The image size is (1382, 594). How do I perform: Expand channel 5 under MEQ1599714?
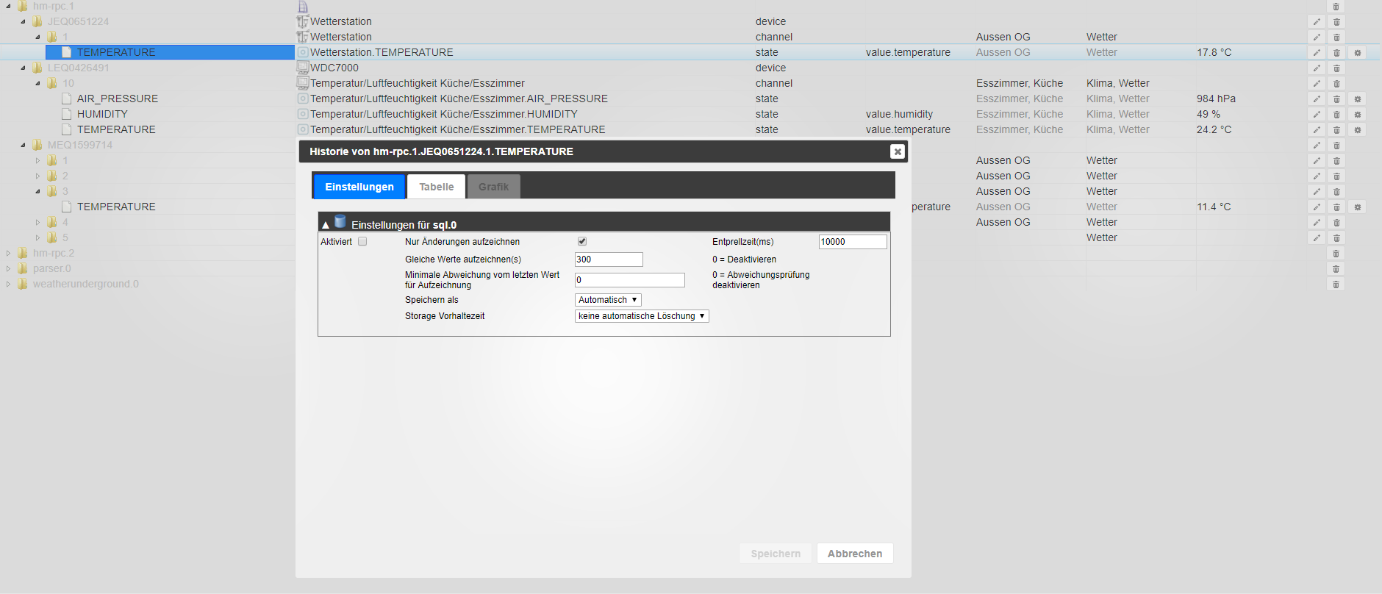37,237
